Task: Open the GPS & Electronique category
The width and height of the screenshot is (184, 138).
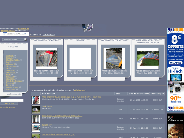Action: click(x=14, y=81)
